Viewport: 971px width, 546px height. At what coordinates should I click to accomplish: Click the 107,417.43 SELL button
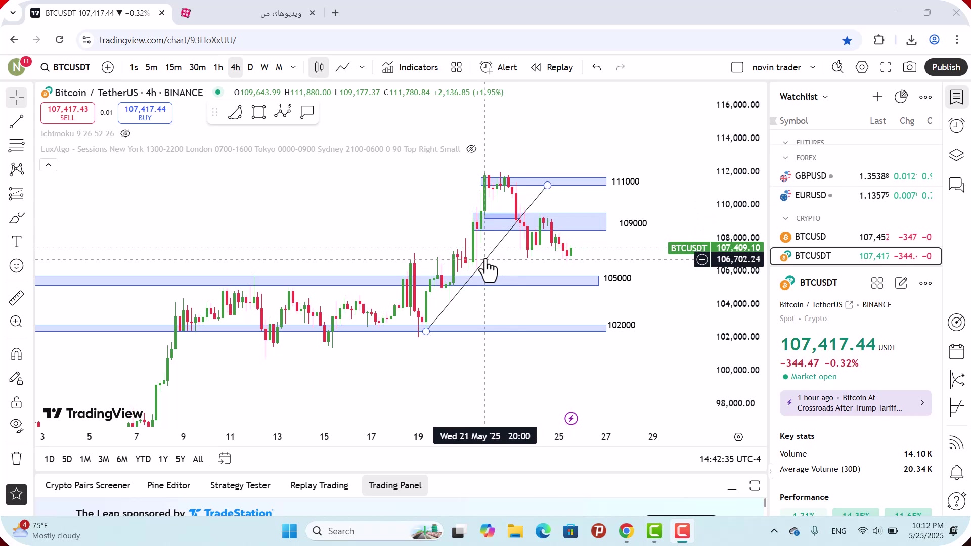(68, 113)
